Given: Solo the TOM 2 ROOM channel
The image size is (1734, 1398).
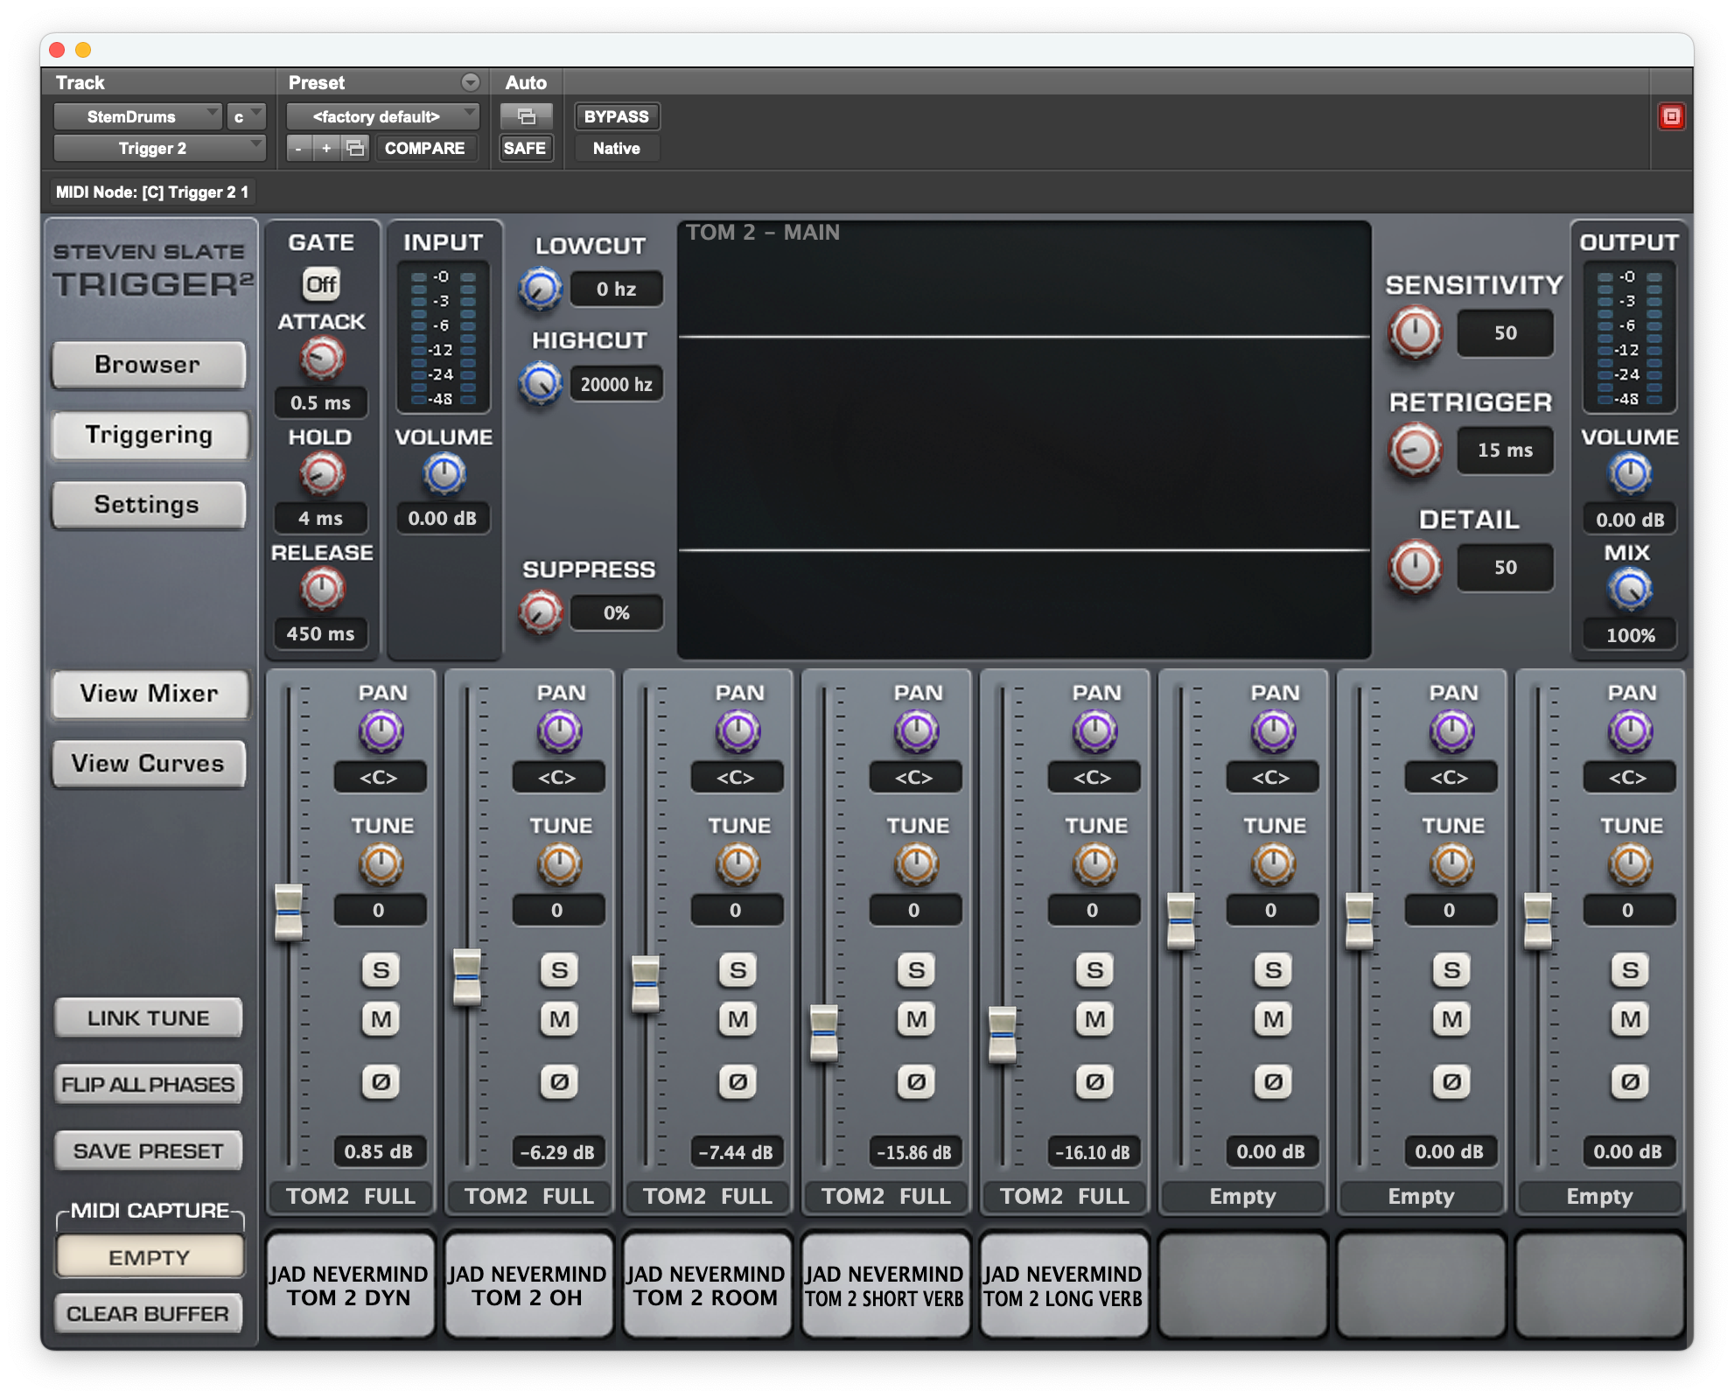Looking at the screenshot, I should (x=738, y=970).
